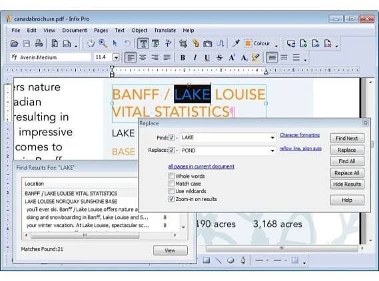This screenshot has width=379, height=281.
Task: Apply Subscript formatting
Action: point(244,57)
